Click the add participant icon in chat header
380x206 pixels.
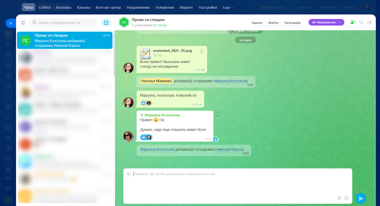pos(353,22)
